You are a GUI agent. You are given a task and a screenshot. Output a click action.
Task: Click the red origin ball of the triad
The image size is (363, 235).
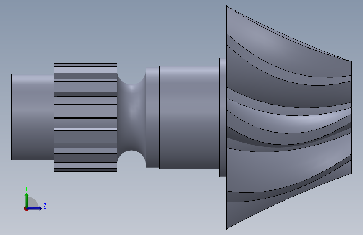click(26, 209)
